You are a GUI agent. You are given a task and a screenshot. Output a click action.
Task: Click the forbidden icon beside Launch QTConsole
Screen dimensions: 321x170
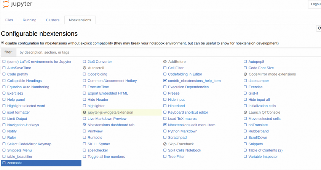click(x=245, y=112)
